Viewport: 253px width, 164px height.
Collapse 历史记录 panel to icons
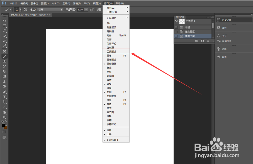click(x=208, y=17)
